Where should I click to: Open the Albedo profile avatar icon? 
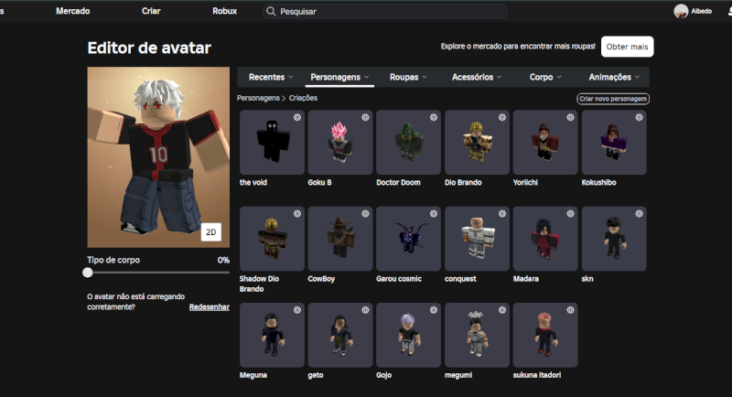tap(681, 11)
